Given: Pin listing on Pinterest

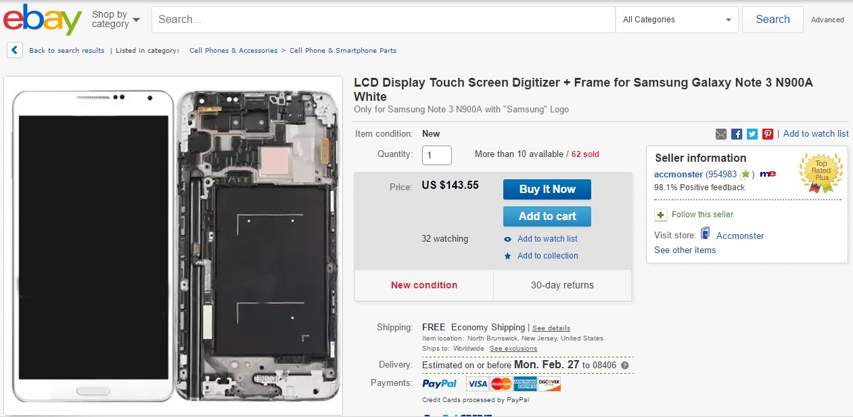Looking at the screenshot, I should point(768,134).
